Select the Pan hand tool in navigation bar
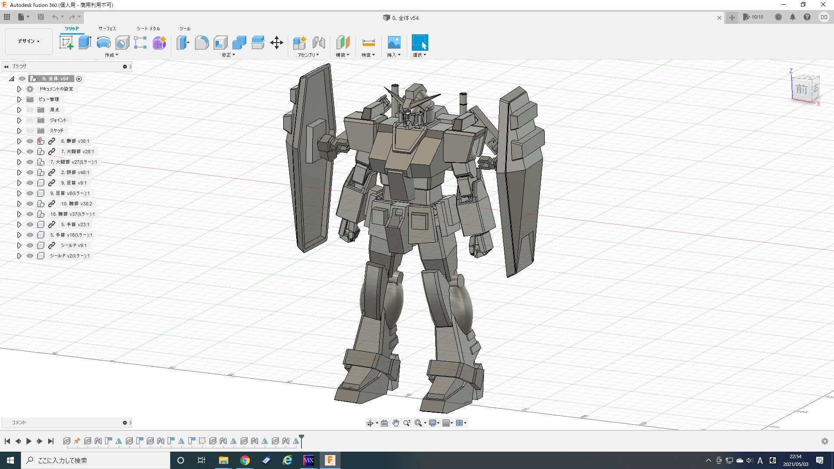 pyautogui.click(x=396, y=423)
